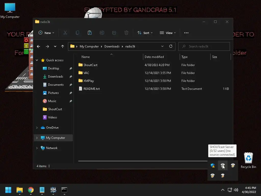Open recent locations chevron beside forward arrow
Viewport: 261px width, 196px height.
(x=55, y=46)
